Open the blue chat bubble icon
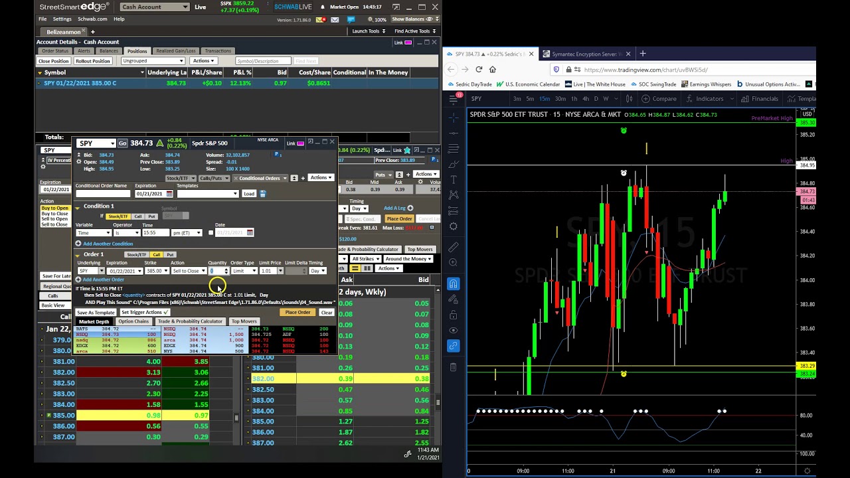 350,19
